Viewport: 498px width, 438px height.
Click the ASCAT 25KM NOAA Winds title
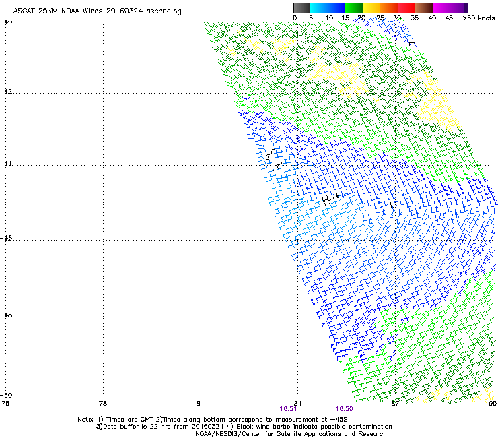[x=97, y=11]
